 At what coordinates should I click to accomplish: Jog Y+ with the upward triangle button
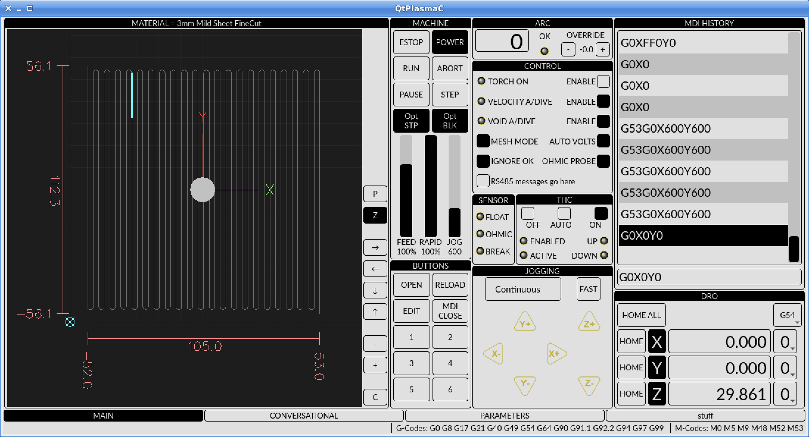click(525, 322)
